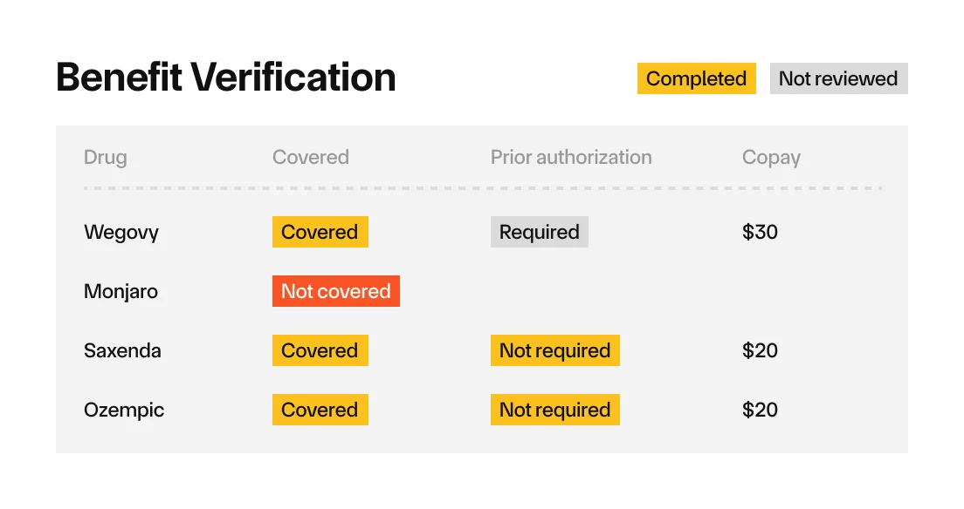Viewport: 964px width, 509px height.
Task: Select the Wegovy drug row name
Action: [x=121, y=232]
